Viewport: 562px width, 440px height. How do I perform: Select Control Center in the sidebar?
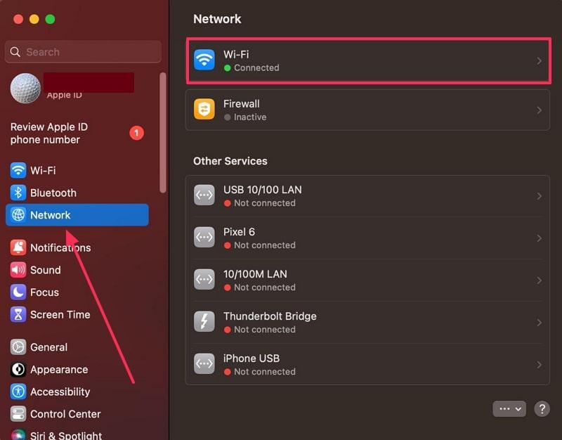pyautogui.click(x=65, y=414)
